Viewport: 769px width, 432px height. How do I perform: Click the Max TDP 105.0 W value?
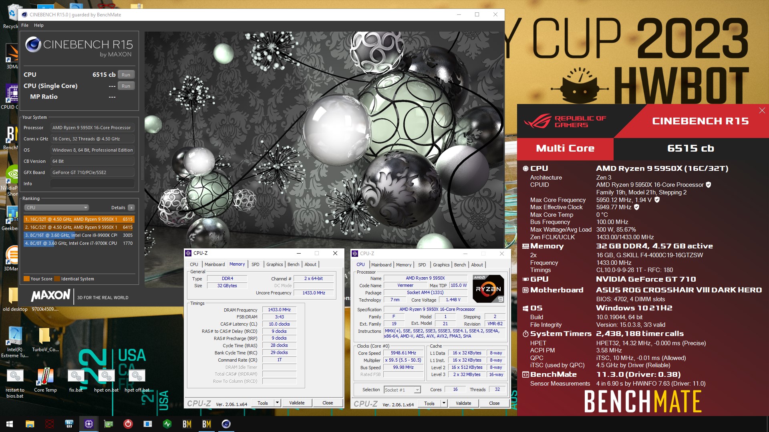click(458, 285)
